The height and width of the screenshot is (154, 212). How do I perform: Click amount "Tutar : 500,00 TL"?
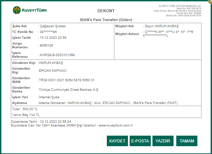pyautogui.click(x=25, y=109)
